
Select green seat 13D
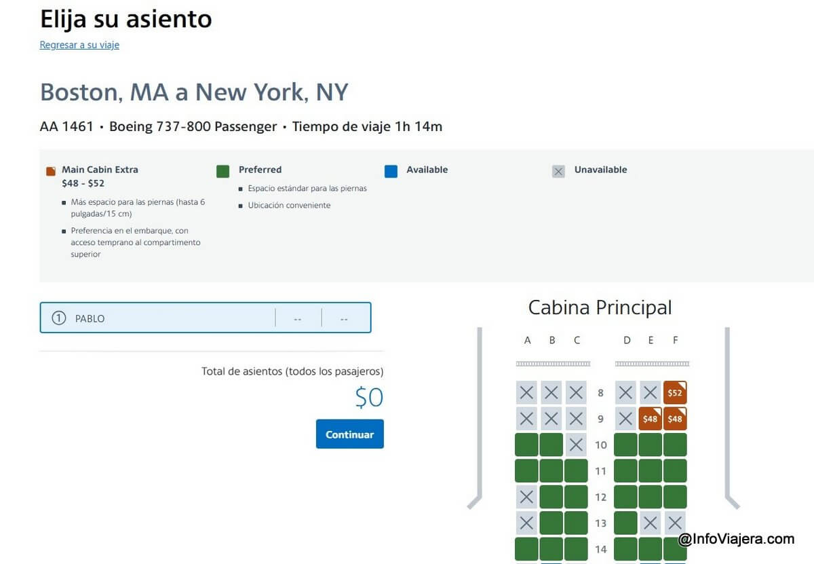coord(625,523)
